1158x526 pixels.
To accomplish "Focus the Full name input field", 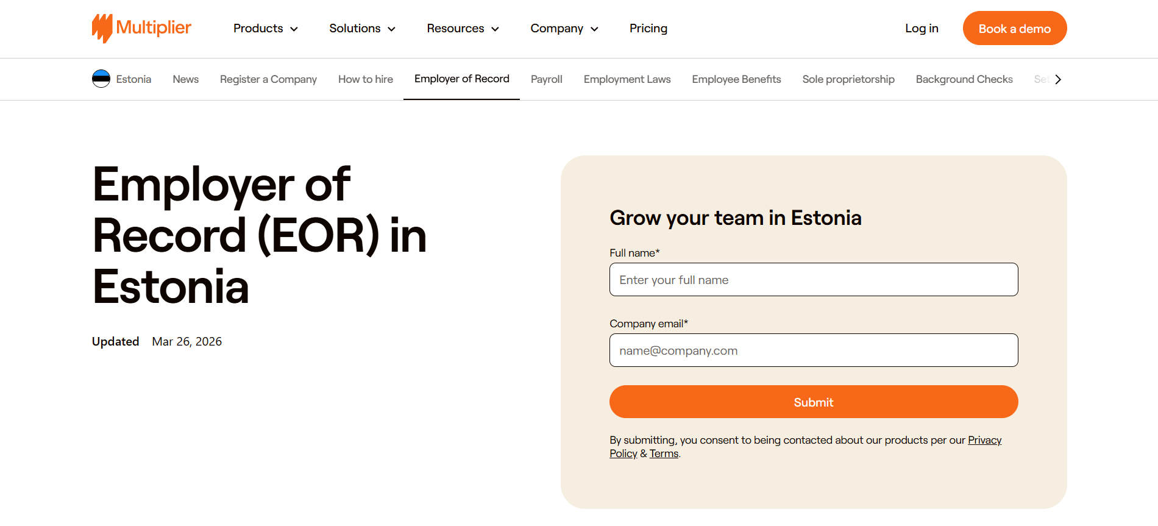I will coord(814,280).
